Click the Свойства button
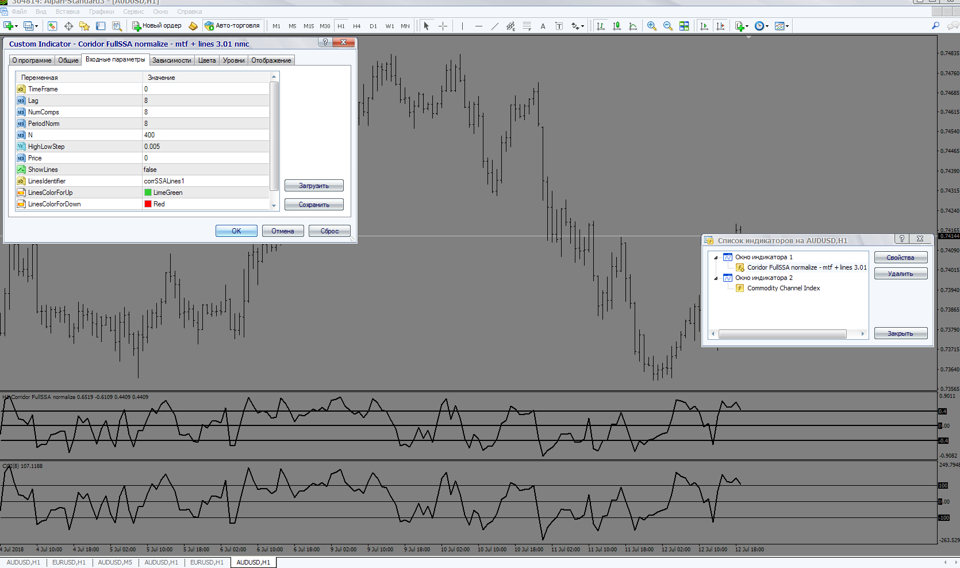Image resolution: width=960 pixels, height=568 pixels. (900, 258)
